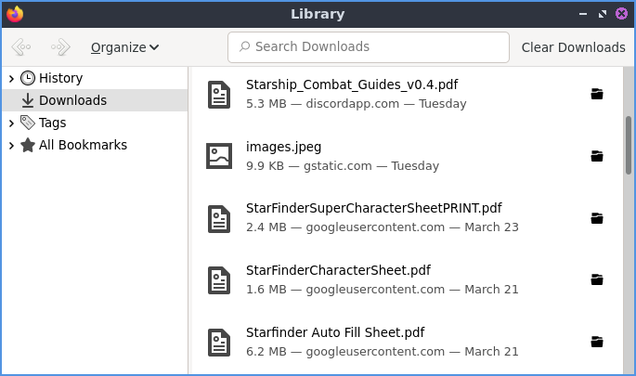Open containing folder for Starship_Combat_Guides_v0.4.pdf
Screen dimensions: 636x376
[597, 94]
